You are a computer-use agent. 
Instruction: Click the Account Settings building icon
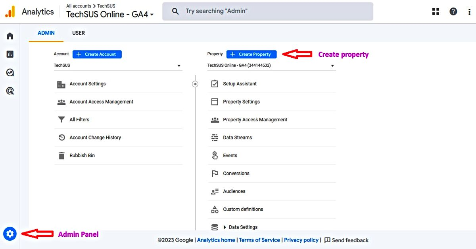click(61, 84)
